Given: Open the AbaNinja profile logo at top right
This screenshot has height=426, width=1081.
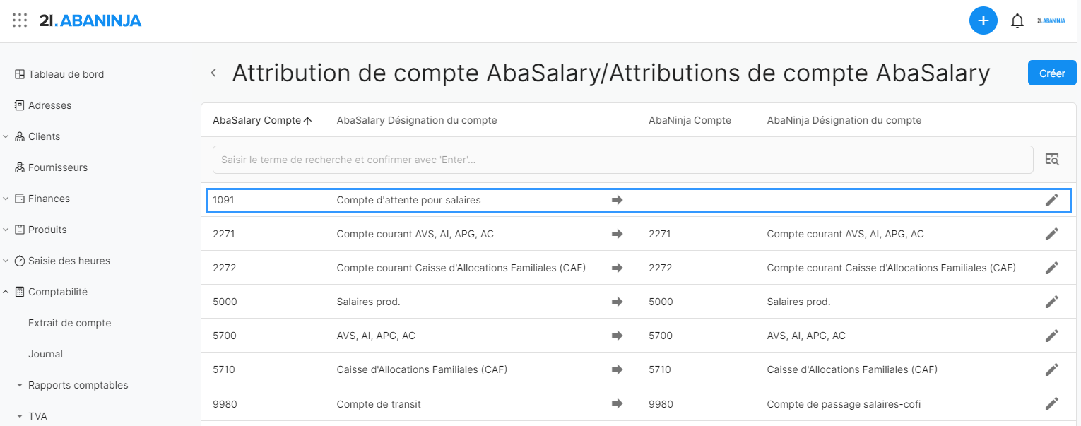Looking at the screenshot, I should (1051, 21).
